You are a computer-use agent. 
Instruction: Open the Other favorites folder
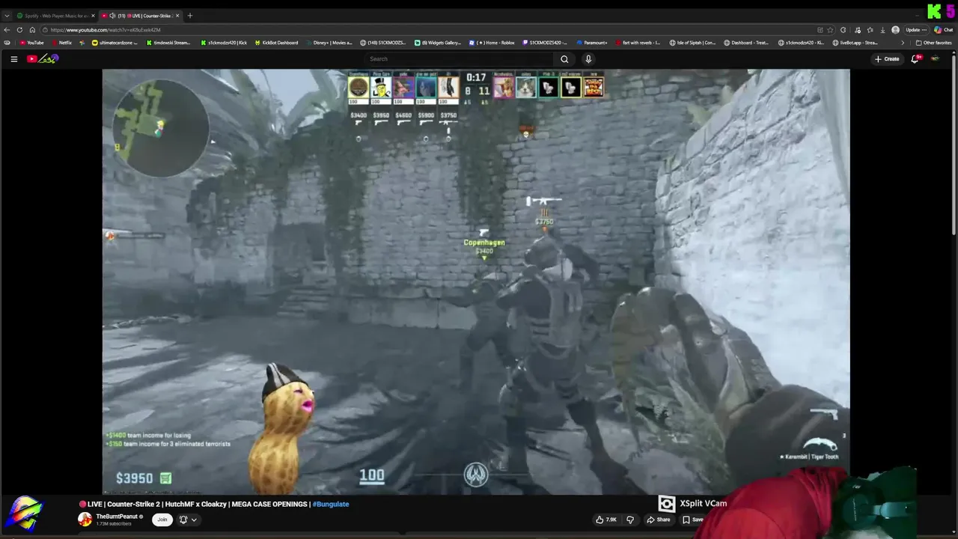click(x=933, y=43)
